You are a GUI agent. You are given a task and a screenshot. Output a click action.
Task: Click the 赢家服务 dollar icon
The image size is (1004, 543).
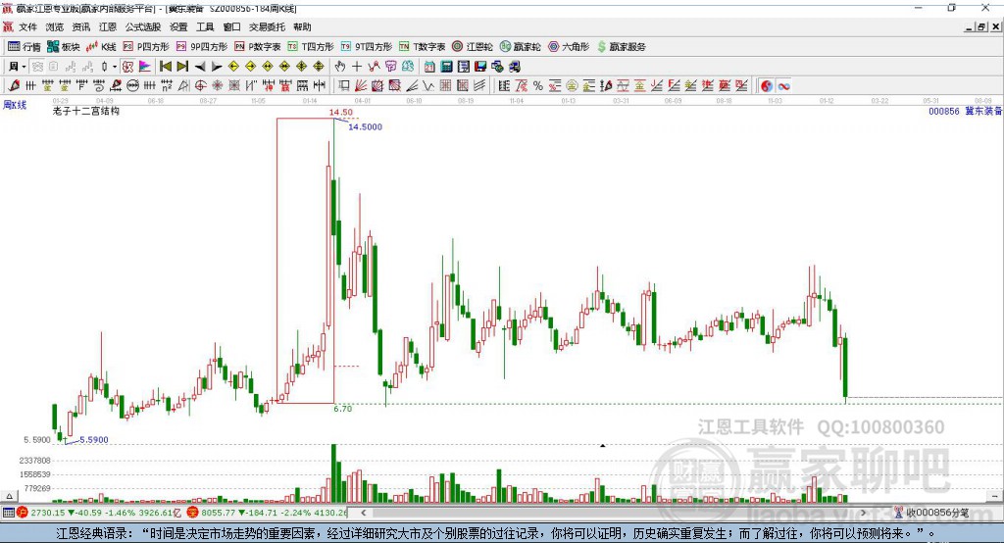tap(601, 47)
